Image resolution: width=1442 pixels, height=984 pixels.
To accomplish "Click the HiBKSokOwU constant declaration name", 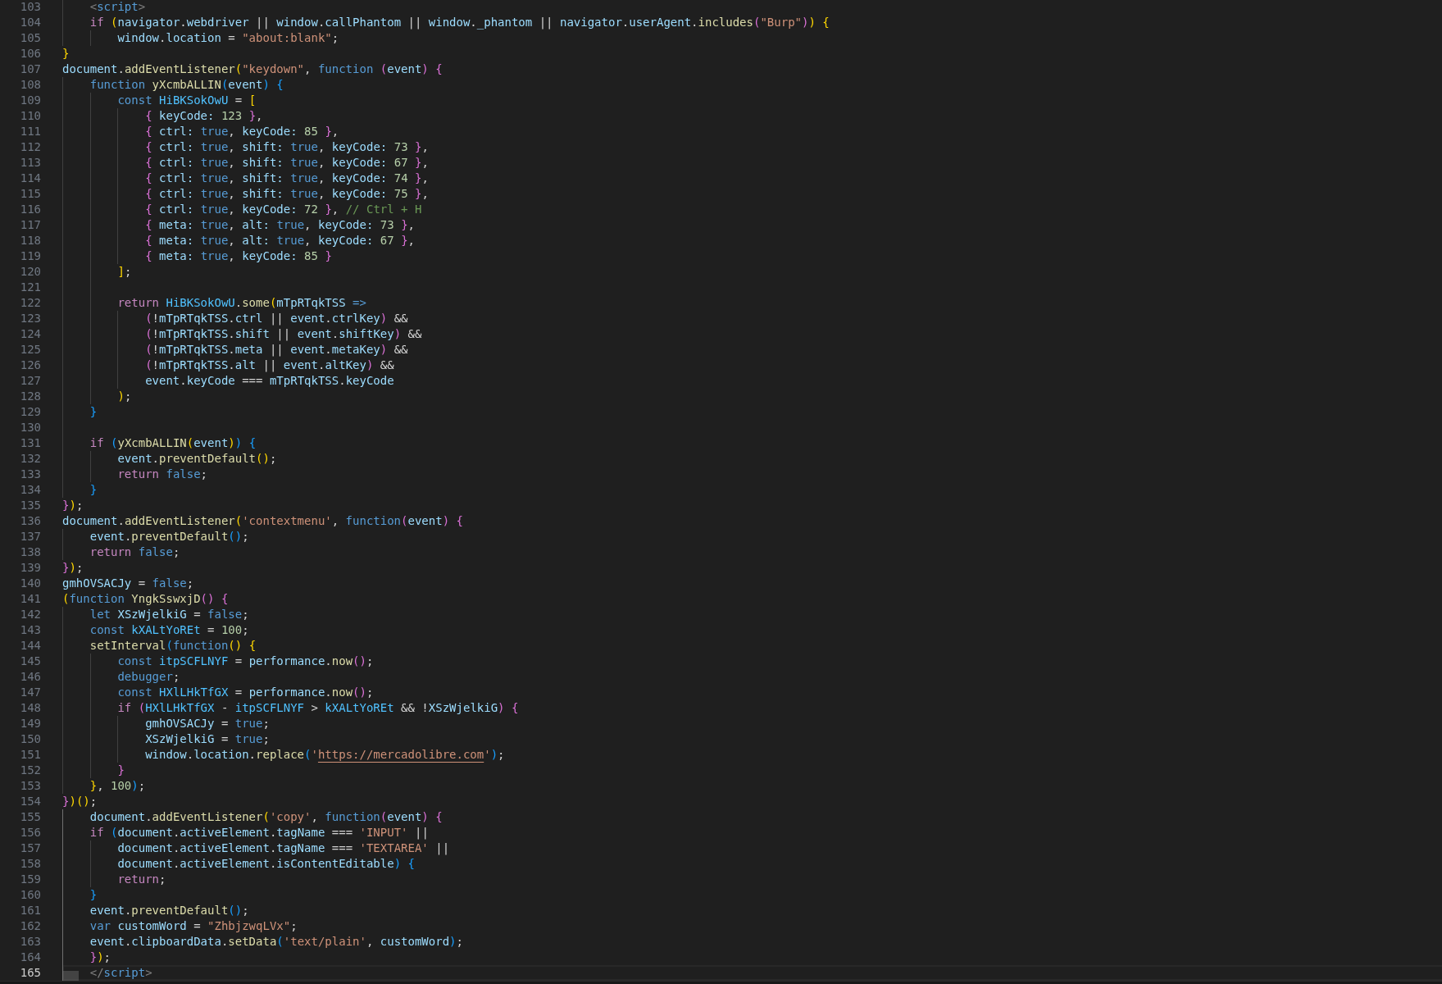I will point(193,100).
